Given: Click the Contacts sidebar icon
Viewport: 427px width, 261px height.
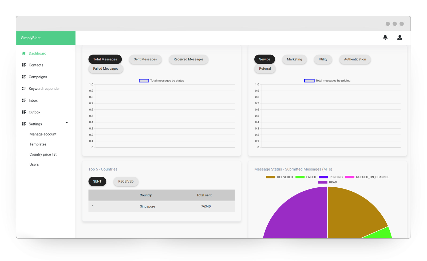Looking at the screenshot, I should coord(24,65).
